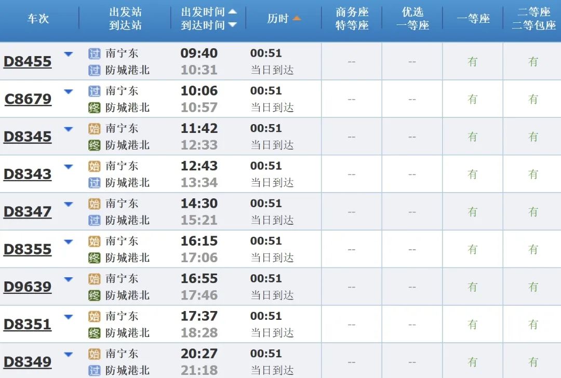
Task: Click the 过 icon beside 防城港北 for D8343
Action: point(94,183)
